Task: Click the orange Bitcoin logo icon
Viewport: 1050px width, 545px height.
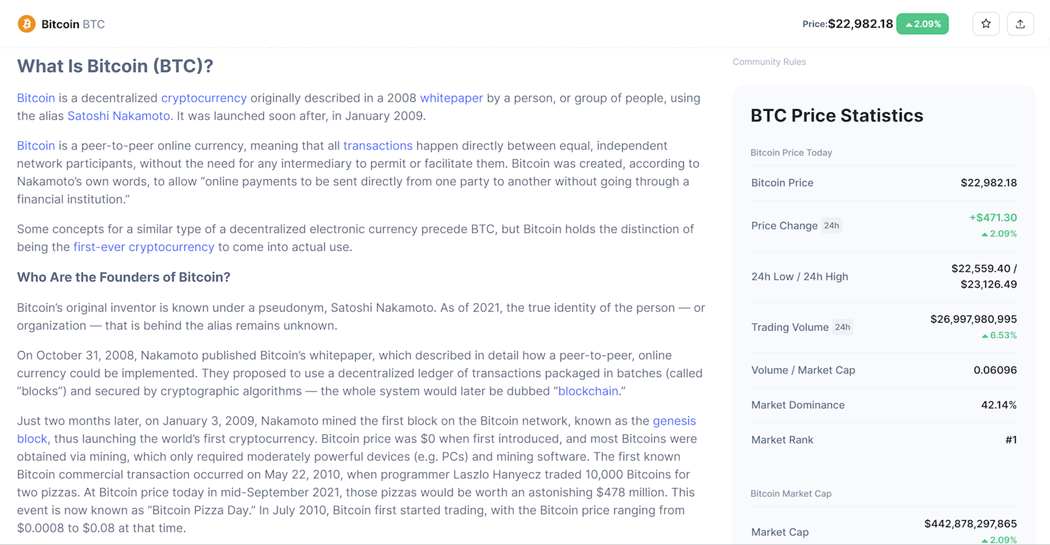Action: click(x=26, y=24)
